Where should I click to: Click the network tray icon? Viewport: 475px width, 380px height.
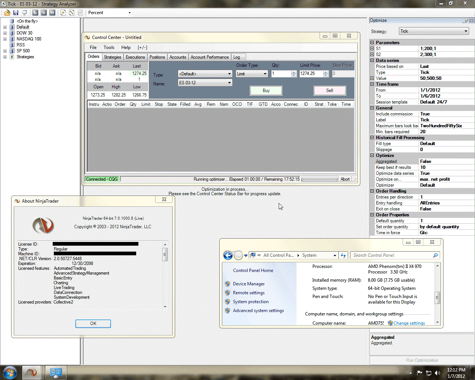429,373
